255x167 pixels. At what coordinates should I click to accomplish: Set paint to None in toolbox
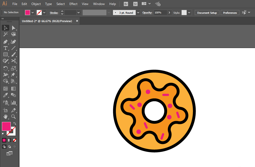pyautogui.click(x=15, y=140)
